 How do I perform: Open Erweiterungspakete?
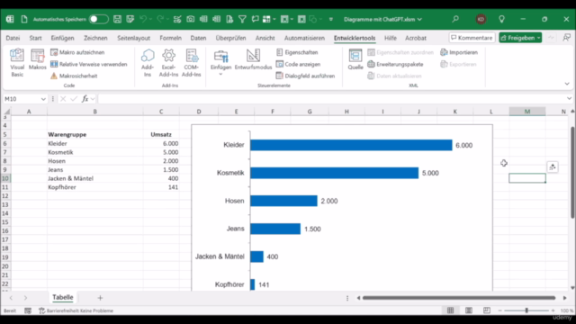pyautogui.click(x=395, y=64)
